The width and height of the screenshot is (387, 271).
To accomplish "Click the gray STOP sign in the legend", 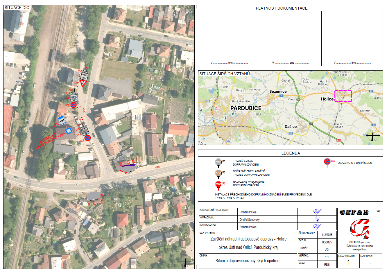I will tap(218, 162).
